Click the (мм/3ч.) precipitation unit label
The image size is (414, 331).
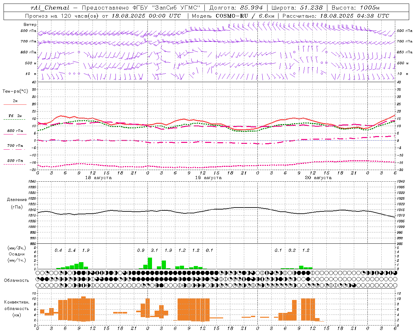click(17, 248)
